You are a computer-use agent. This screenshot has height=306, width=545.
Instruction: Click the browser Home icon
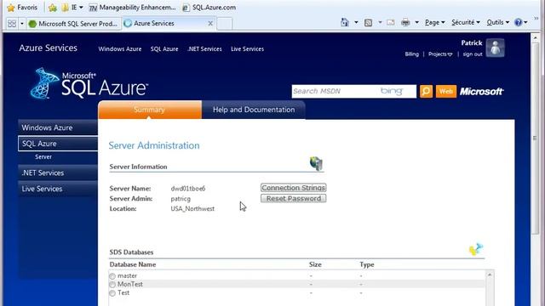click(344, 23)
